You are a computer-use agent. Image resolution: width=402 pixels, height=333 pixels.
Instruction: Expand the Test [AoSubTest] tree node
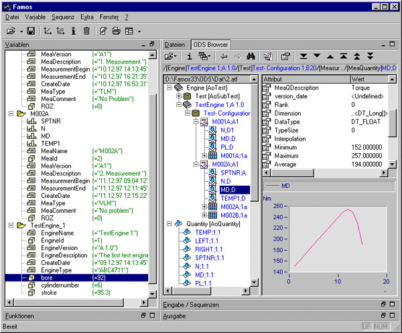[178, 96]
